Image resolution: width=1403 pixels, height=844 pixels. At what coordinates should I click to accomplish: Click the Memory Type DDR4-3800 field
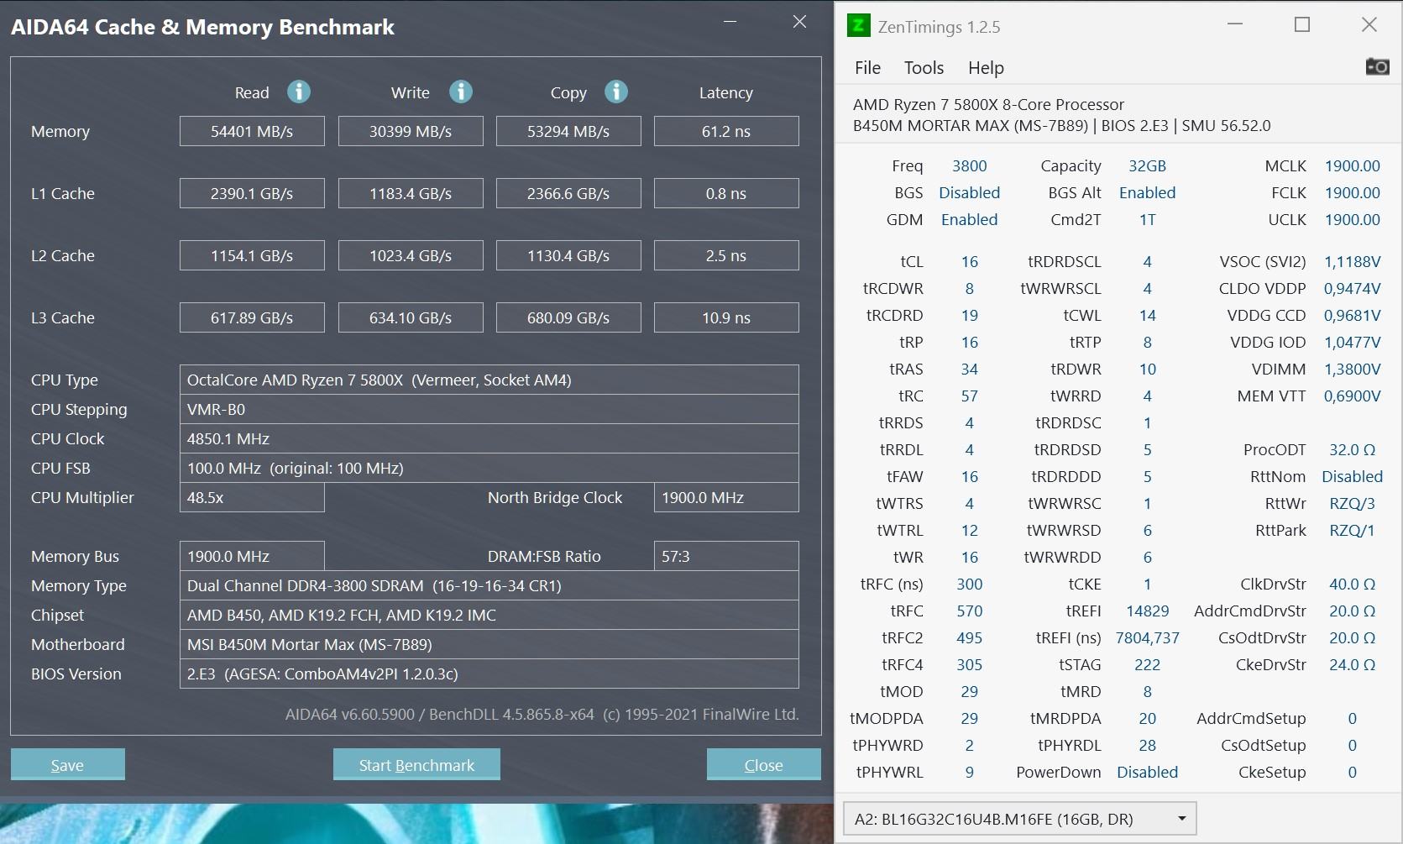pyautogui.click(x=489, y=585)
